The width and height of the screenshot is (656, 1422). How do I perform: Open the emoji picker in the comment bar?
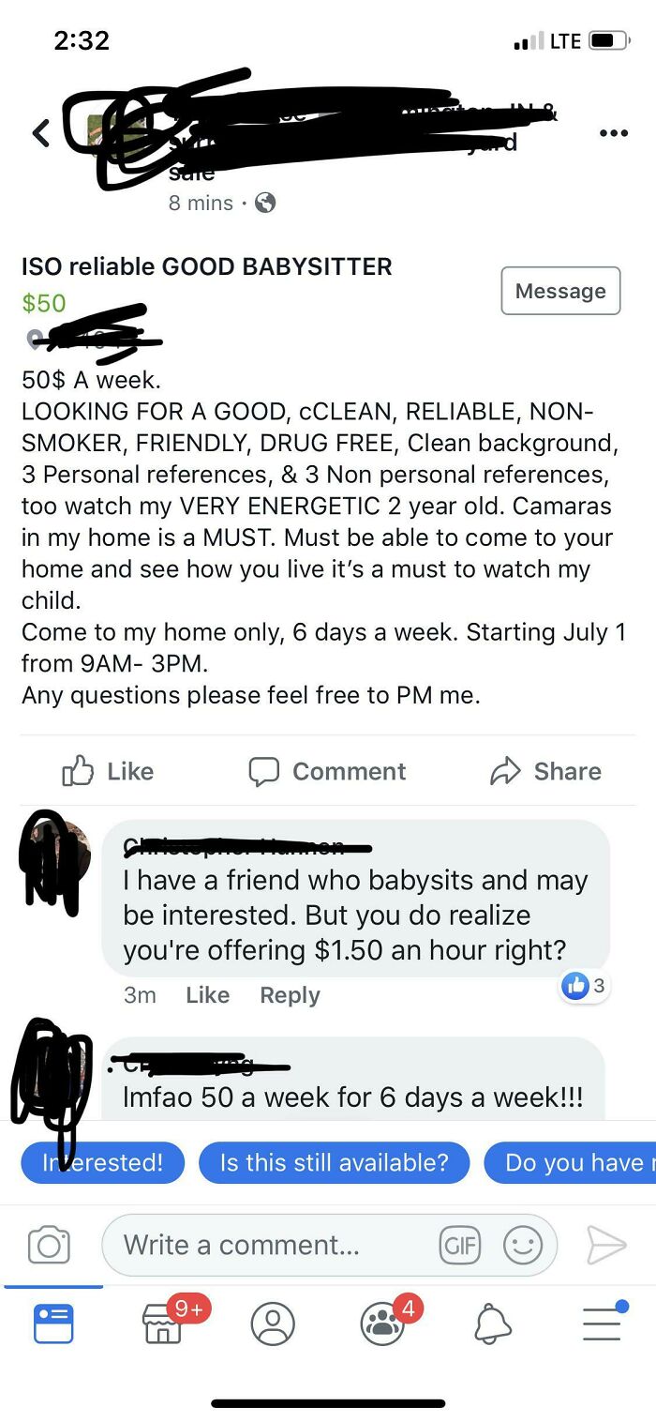coord(525,1245)
